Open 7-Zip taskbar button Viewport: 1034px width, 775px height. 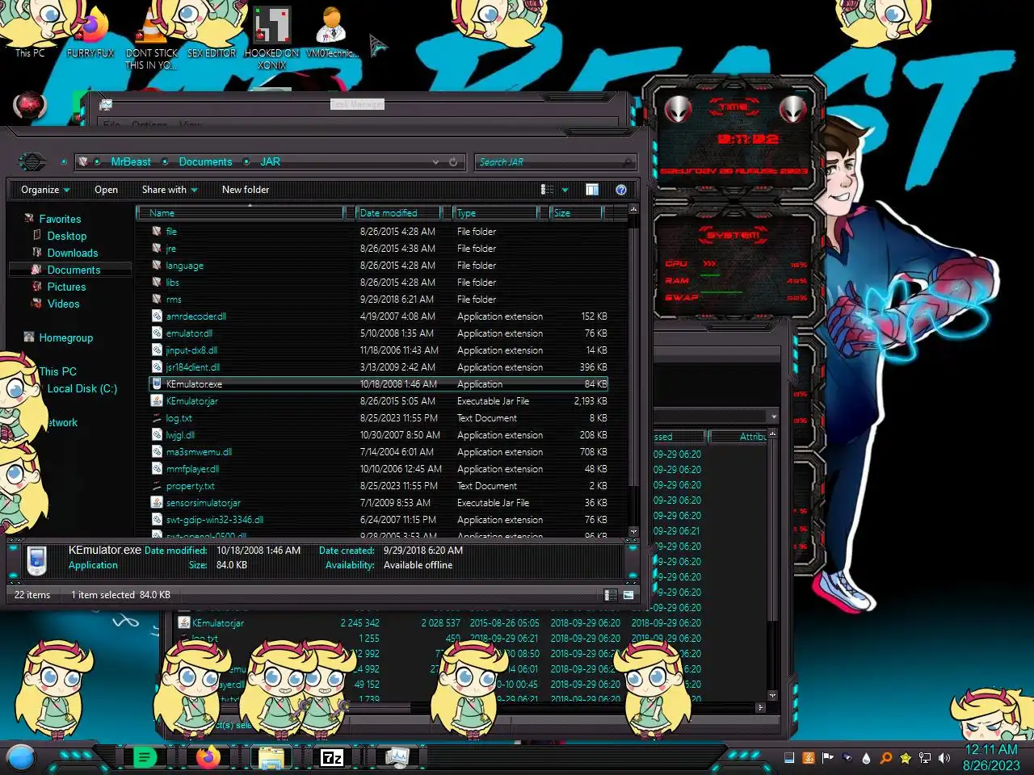tap(332, 757)
